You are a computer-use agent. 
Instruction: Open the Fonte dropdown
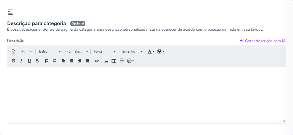point(104,51)
